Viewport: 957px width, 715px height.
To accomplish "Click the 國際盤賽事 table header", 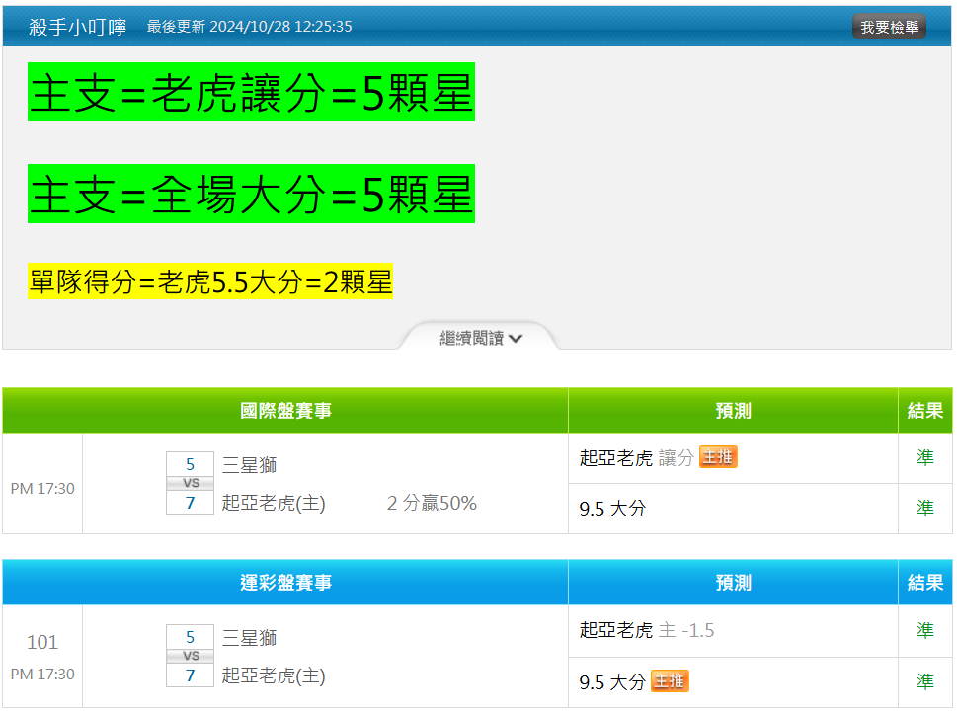I will [x=285, y=411].
